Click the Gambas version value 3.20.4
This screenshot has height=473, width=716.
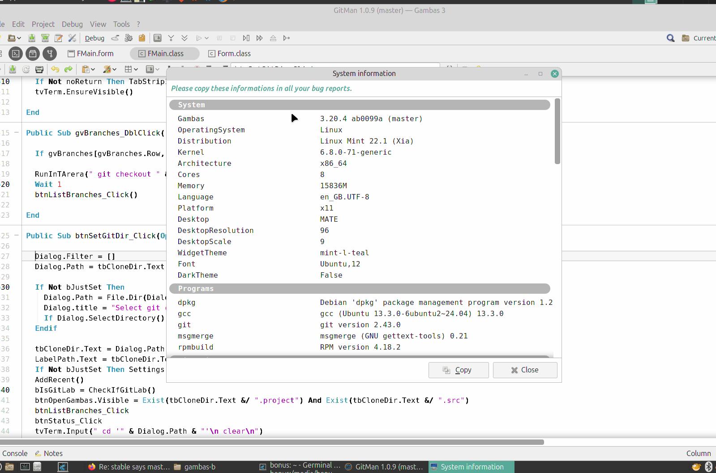tap(371, 119)
